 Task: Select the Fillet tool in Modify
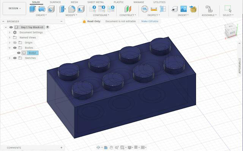pos(72,9)
